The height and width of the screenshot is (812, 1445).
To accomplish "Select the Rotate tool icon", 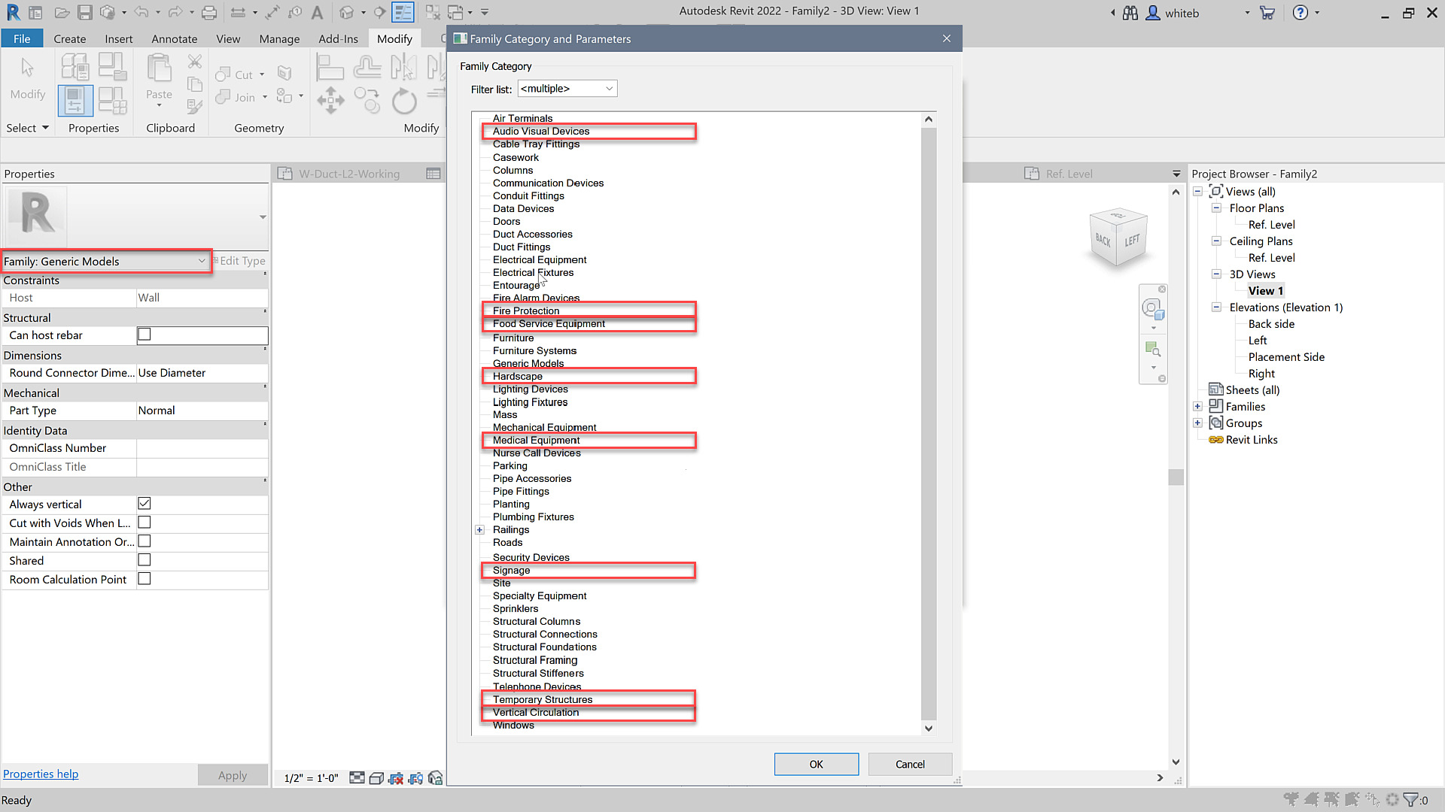I will click(x=404, y=100).
